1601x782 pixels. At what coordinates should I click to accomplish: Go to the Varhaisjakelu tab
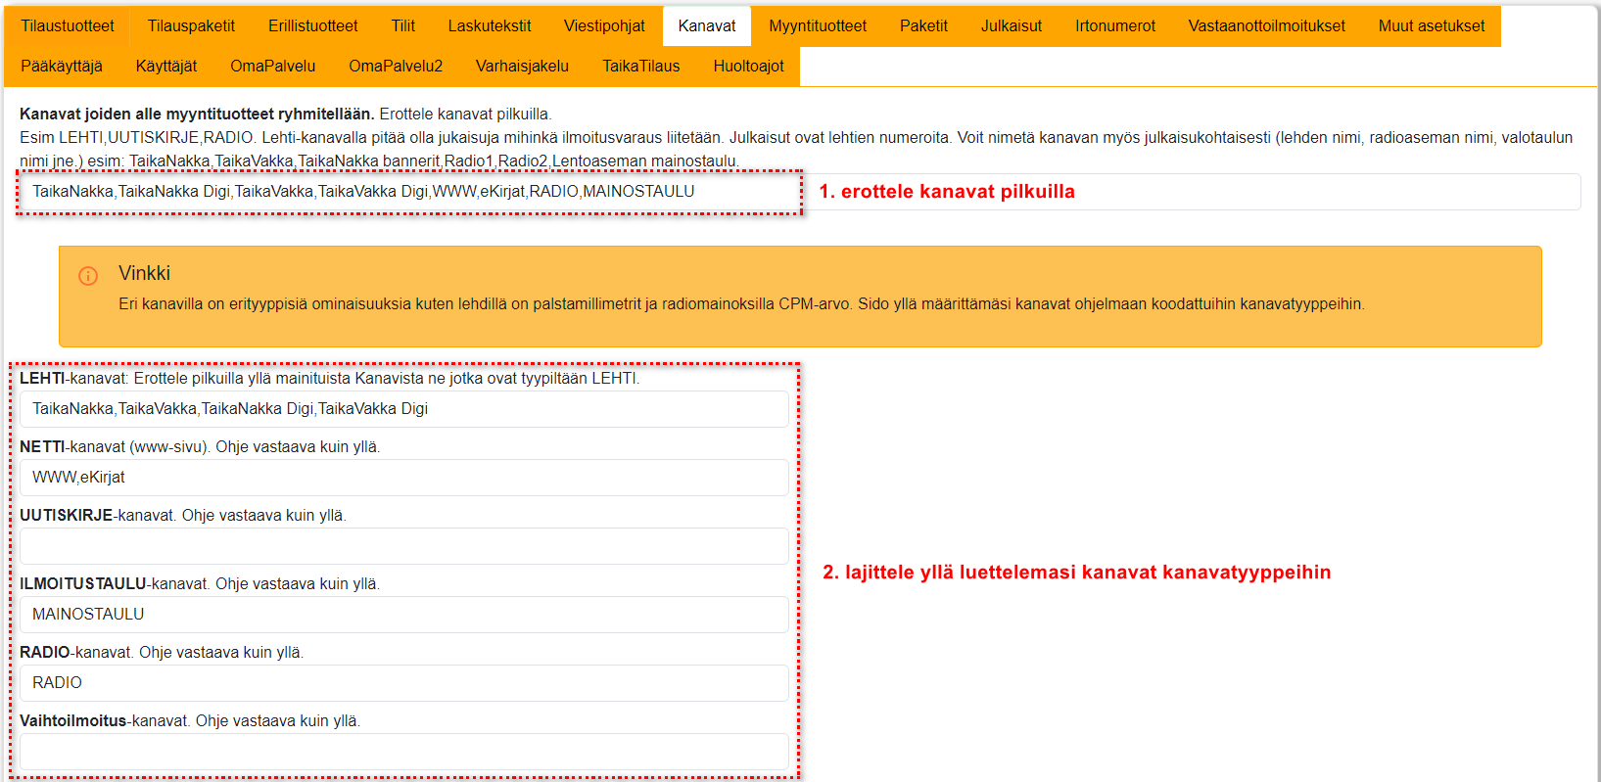[x=522, y=67]
